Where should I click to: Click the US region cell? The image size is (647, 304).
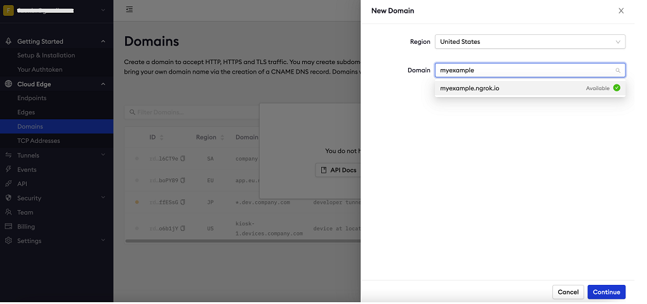pyautogui.click(x=210, y=228)
